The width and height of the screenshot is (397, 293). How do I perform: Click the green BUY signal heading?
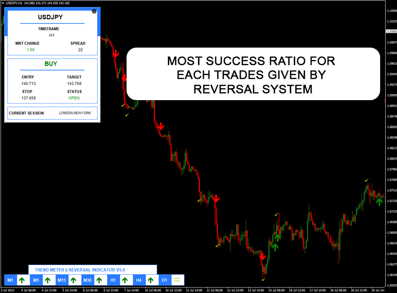click(x=51, y=63)
